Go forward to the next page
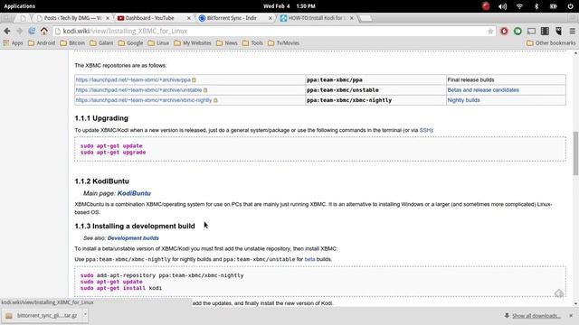The image size is (579, 325). coord(19,32)
